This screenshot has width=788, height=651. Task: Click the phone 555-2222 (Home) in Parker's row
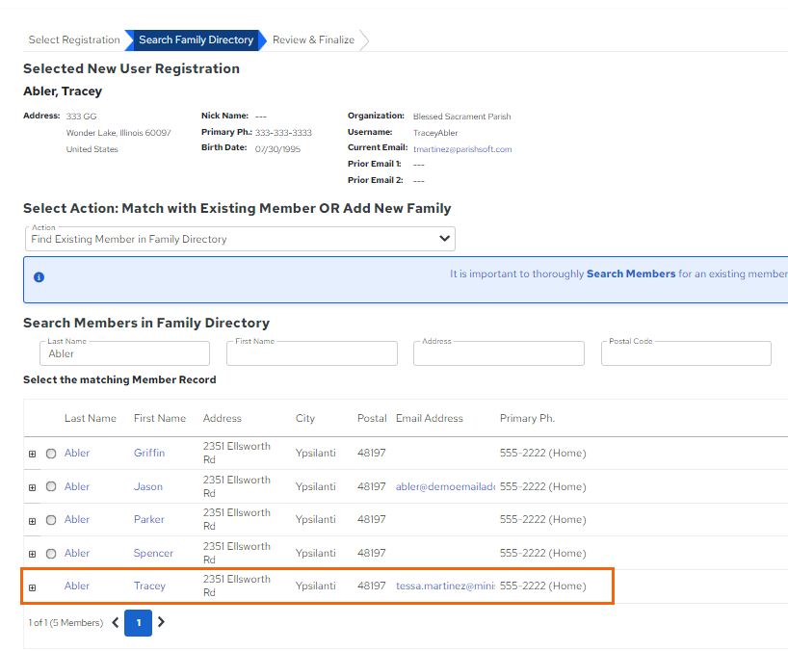coord(542,519)
